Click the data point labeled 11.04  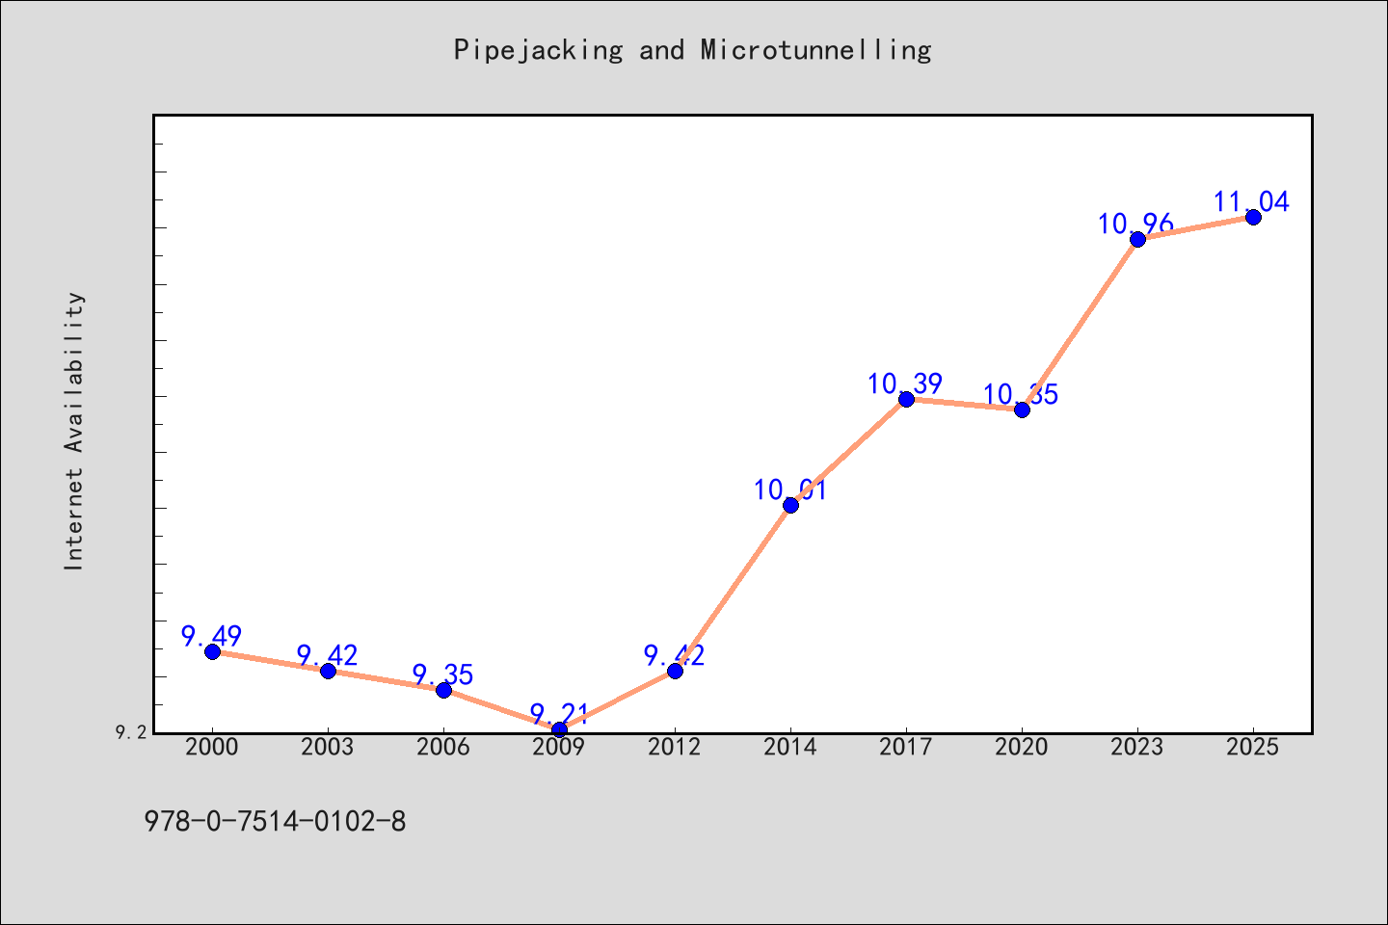tap(1253, 217)
